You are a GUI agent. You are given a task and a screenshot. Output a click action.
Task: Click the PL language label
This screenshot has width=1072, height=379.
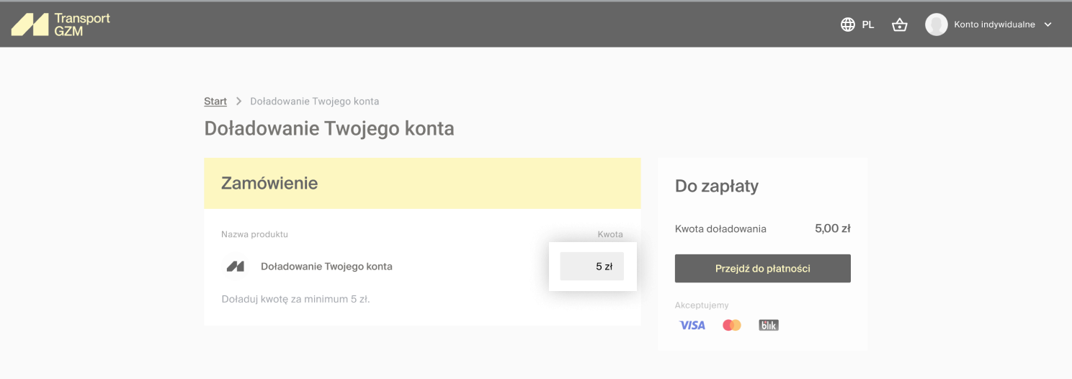coord(868,24)
